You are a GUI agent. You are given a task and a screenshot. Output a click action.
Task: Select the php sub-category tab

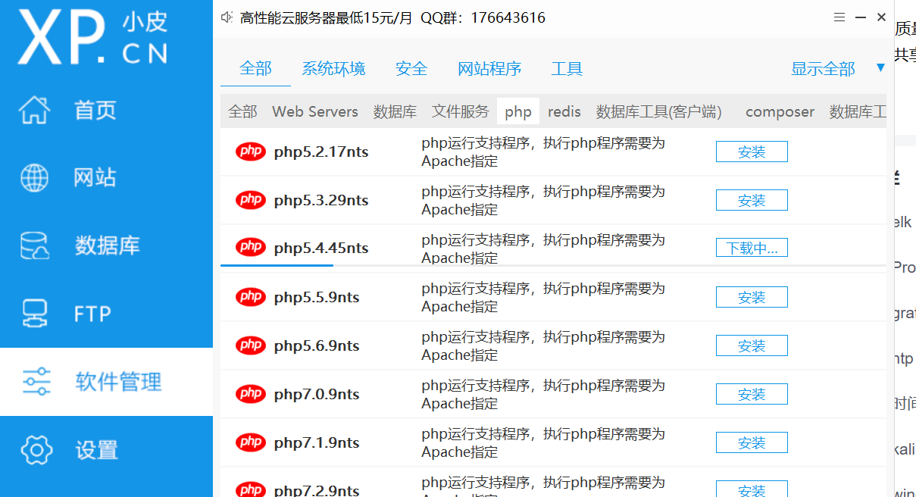(x=518, y=112)
